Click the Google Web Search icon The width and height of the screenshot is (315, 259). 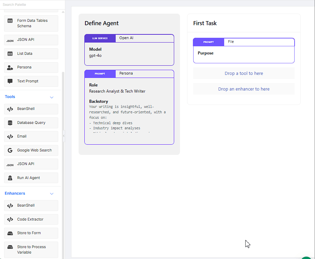point(10,150)
